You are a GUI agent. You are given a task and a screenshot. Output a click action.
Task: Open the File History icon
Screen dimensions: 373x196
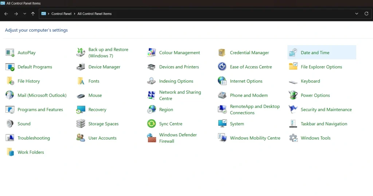point(10,81)
